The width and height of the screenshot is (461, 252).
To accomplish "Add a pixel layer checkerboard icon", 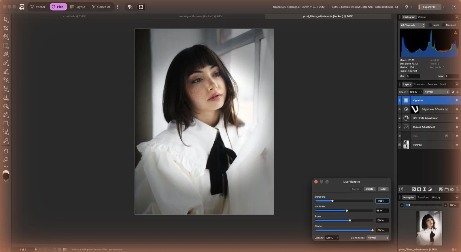I will (452, 189).
